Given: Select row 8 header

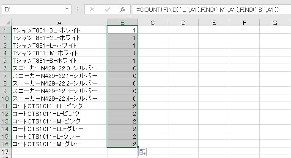Looking at the screenshot, I should pos(5,83).
